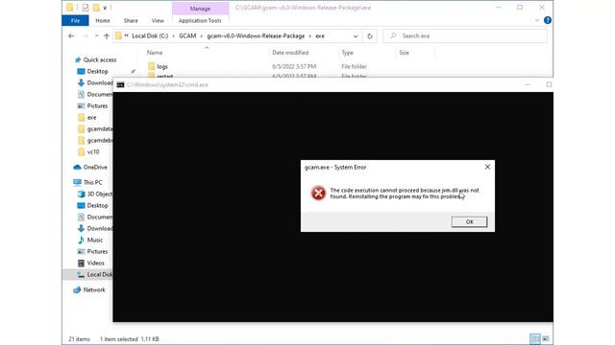
Task: Switch to large icons view layout
Action: click(x=546, y=338)
